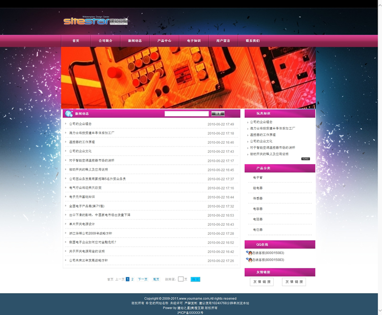Click the first QQ online service penguin icon
Image resolution: width=382 pixels, height=315 pixels.
tap(248, 252)
